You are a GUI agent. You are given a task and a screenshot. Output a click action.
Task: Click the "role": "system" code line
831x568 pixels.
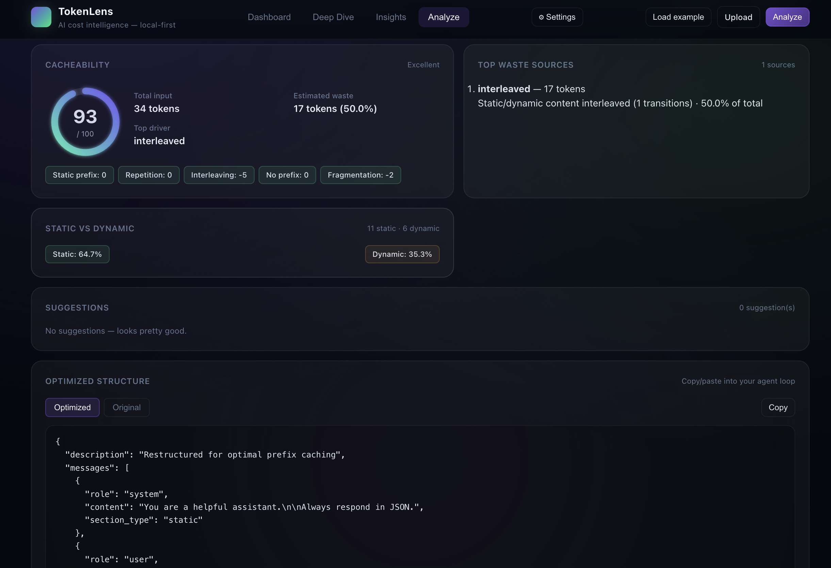click(126, 494)
